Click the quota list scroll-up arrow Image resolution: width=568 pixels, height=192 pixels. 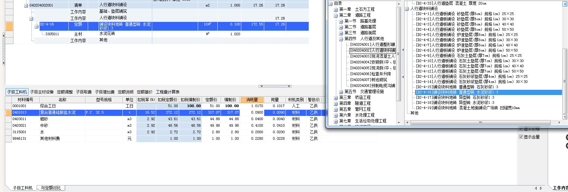pyautogui.click(x=565, y=4)
